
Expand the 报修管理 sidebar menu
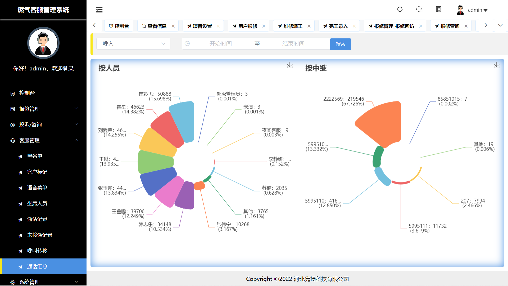pyautogui.click(x=43, y=109)
